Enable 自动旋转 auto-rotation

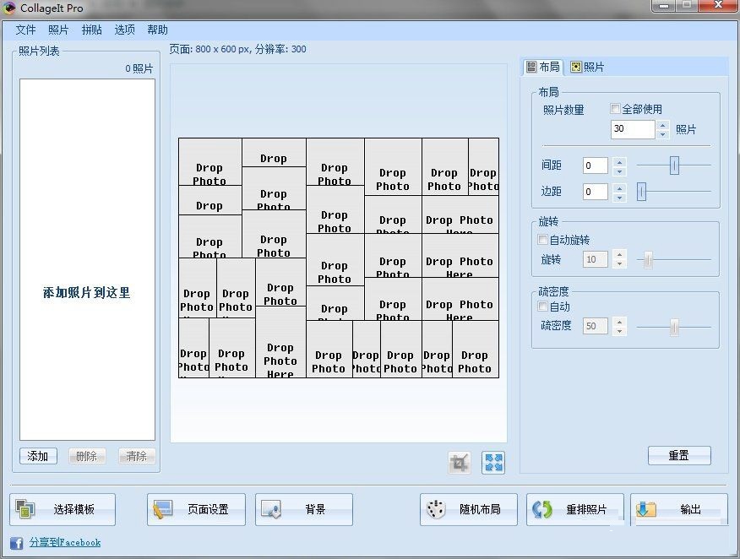pos(541,240)
